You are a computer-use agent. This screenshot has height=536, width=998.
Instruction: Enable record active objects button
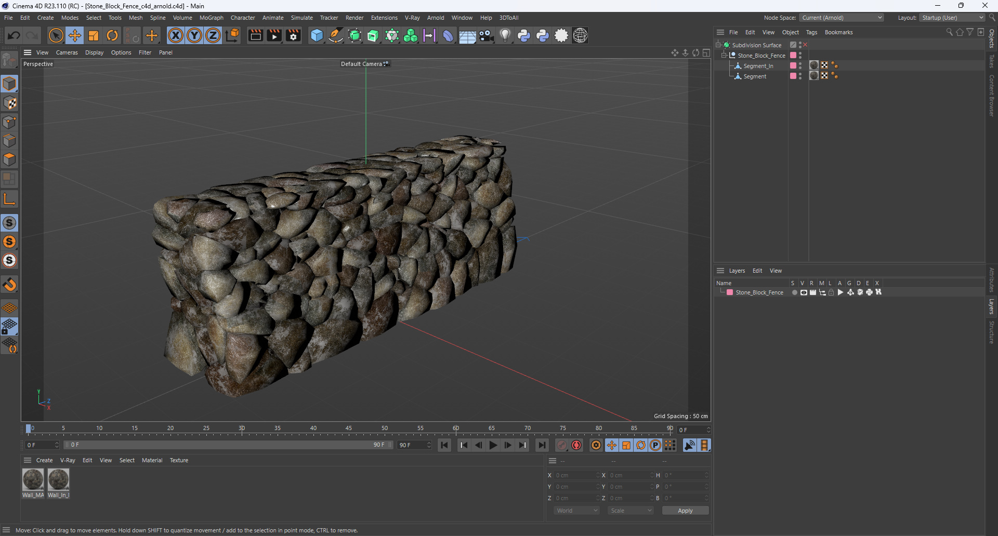tap(562, 445)
